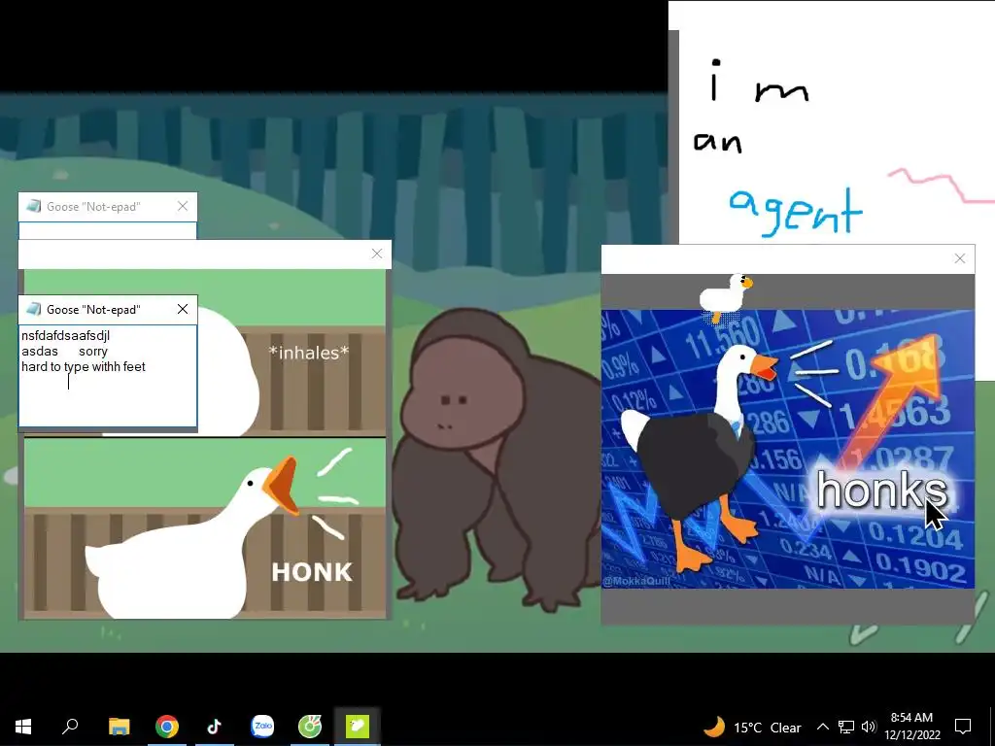Click the "sorry" word in Not-epad
Image resolution: width=995 pixels, height=746 pixels.
[93, 352]
